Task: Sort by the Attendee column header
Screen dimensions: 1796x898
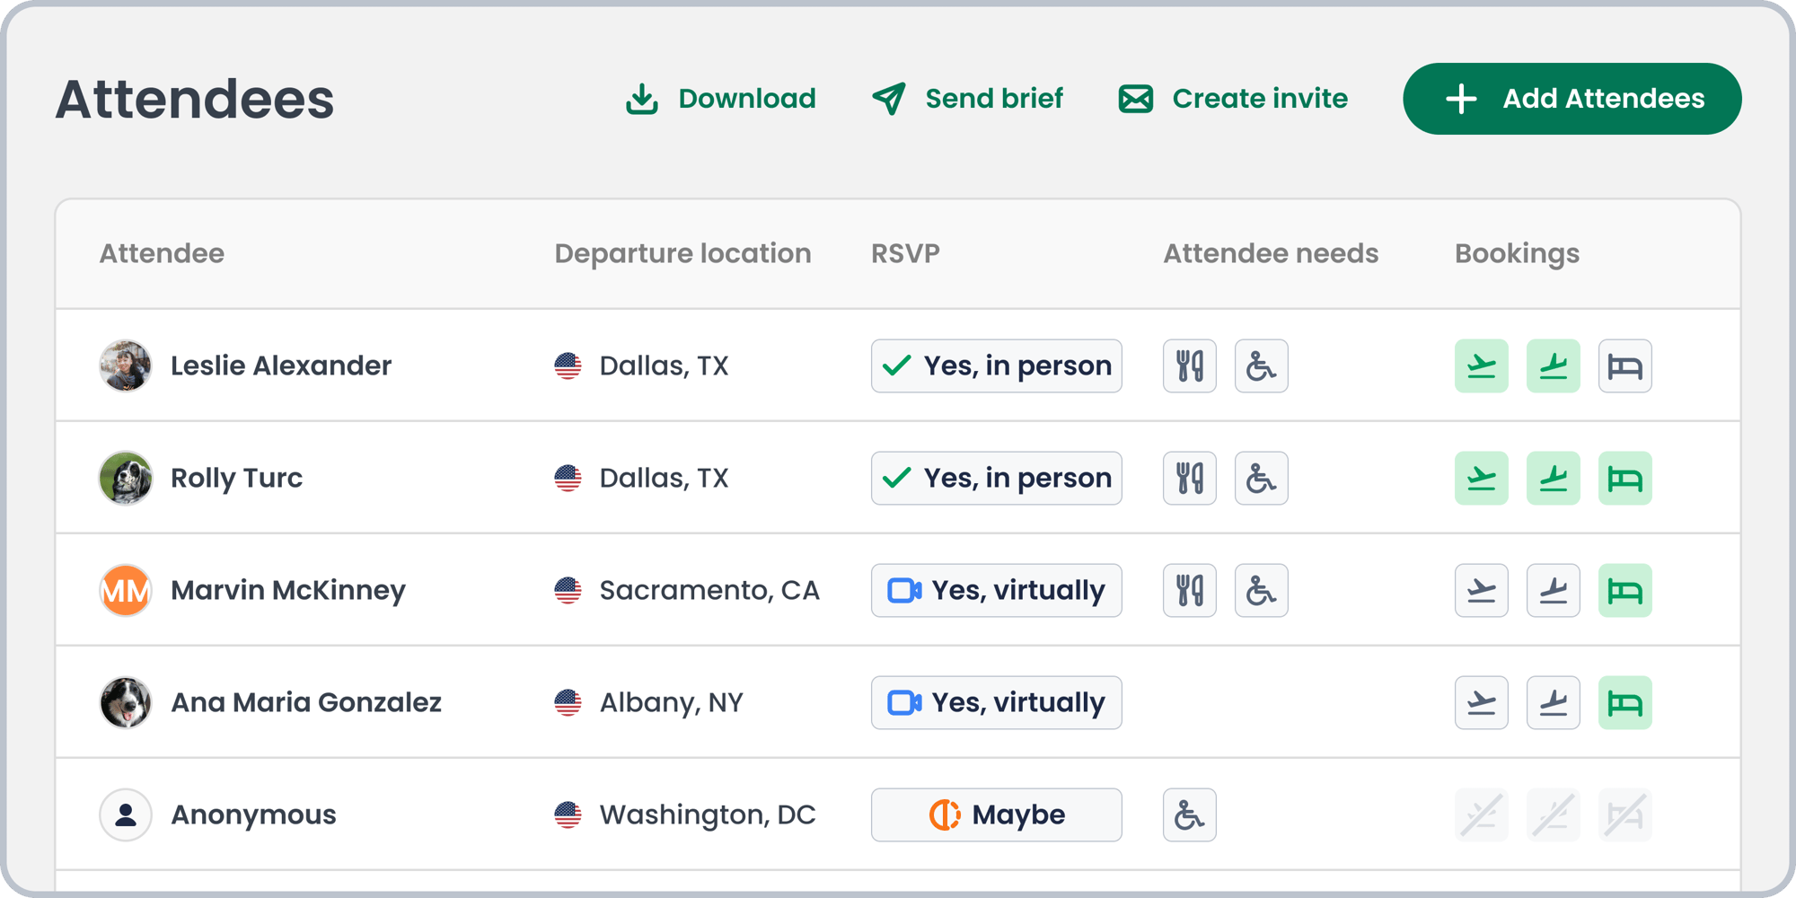Action: pos(162,253)
